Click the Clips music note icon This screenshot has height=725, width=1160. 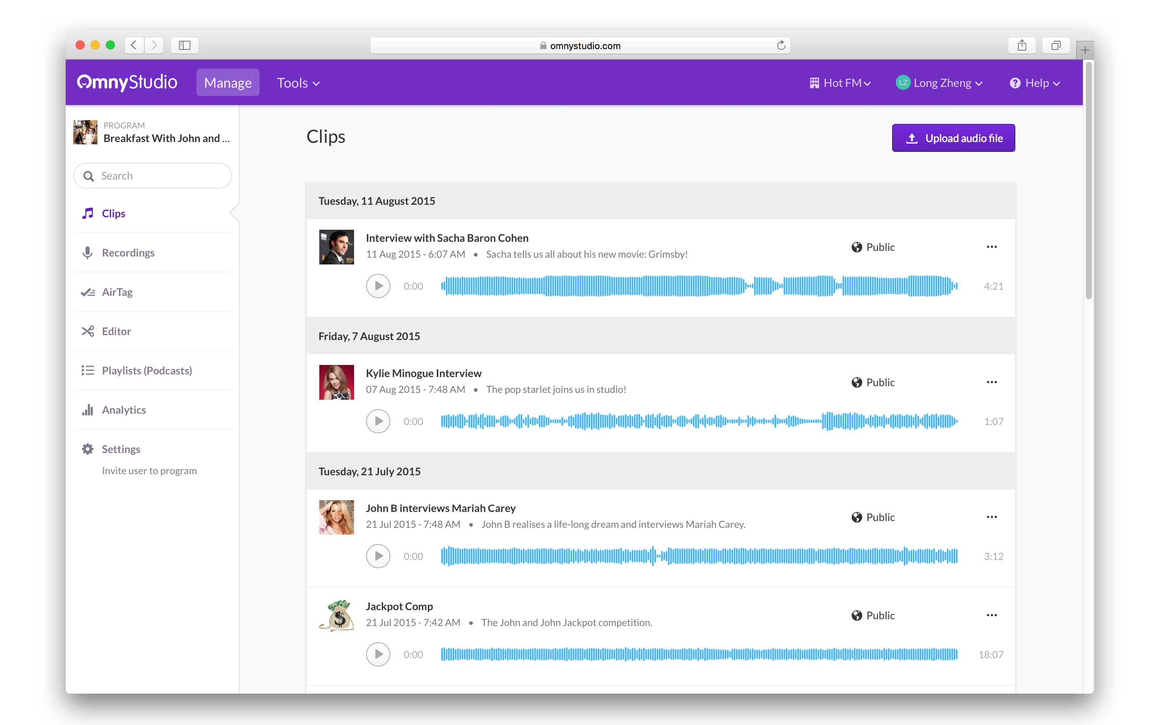click(87, 213)
